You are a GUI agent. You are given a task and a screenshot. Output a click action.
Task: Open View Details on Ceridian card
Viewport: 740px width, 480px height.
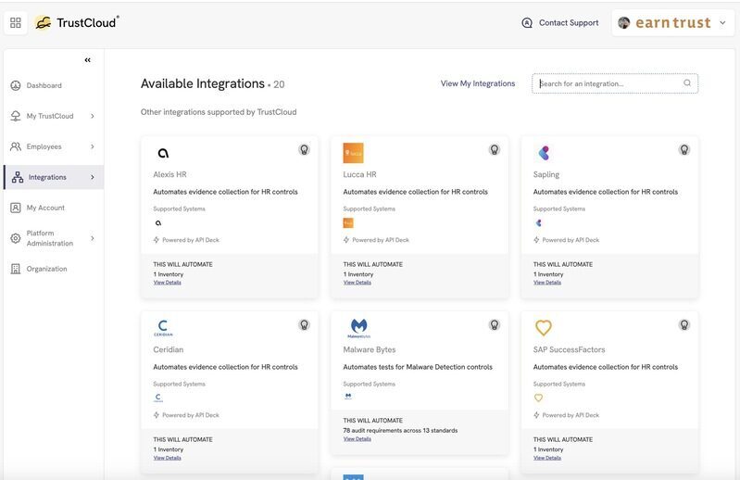[x=167, y=458]
